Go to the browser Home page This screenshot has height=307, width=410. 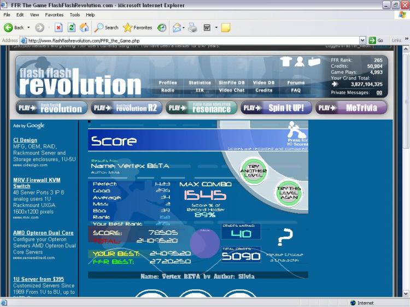coord(84,27)
